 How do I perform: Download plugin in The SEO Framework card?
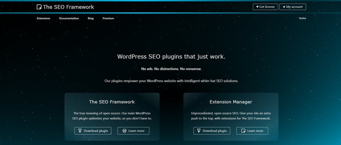tap(93, 131)
